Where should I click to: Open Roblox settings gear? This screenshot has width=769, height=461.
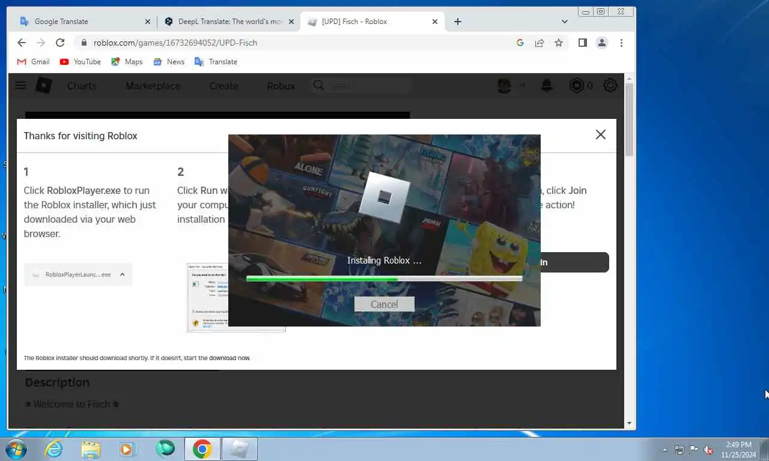610,86
